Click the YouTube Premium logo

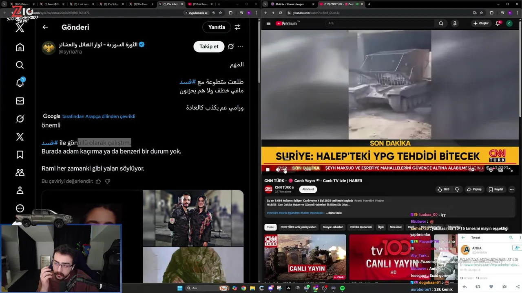tap(288, 23)
